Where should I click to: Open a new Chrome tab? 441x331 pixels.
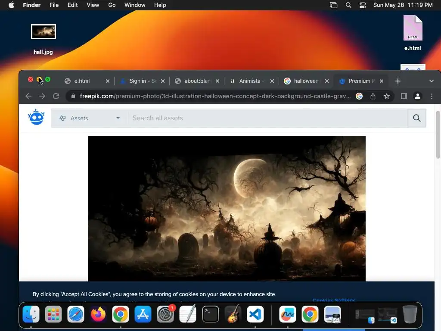click(398, 81)
